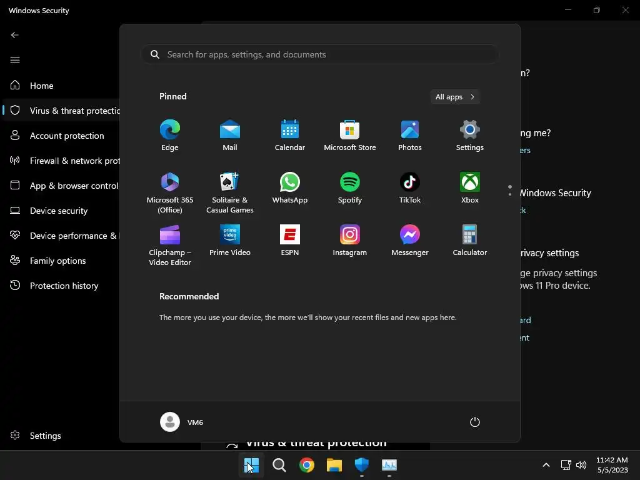Open Clipchamp Video Editor
640x480 pixels.
[x=170, y=245]
